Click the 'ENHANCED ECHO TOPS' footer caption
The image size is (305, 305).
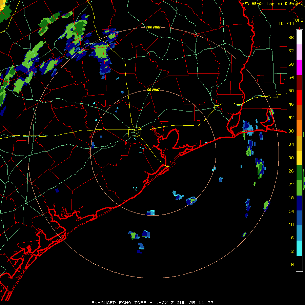click(x=119, y=303)
